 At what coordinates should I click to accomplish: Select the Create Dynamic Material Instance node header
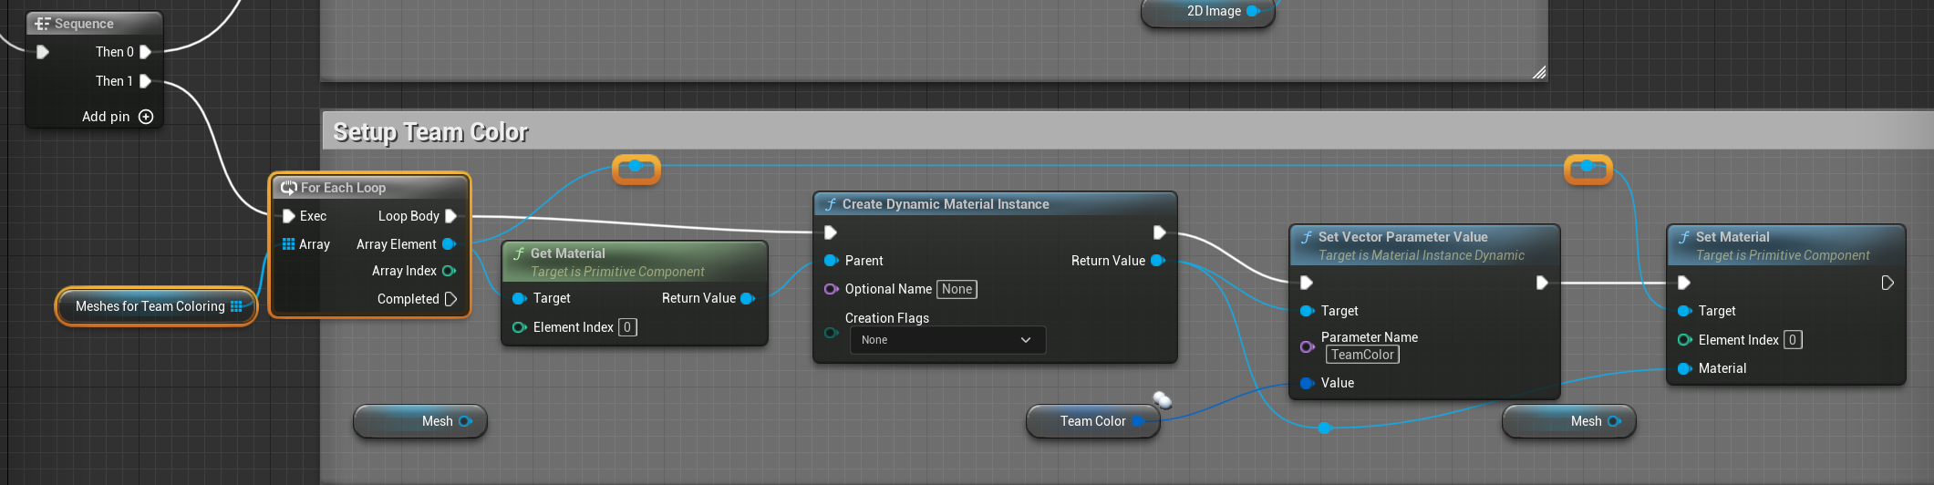tap(995, 204)
